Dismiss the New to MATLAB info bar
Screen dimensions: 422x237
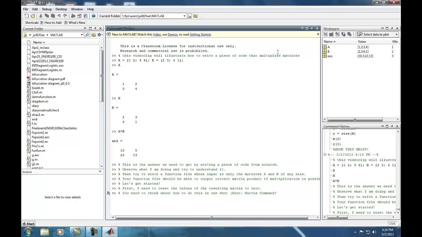pos(318,34)
